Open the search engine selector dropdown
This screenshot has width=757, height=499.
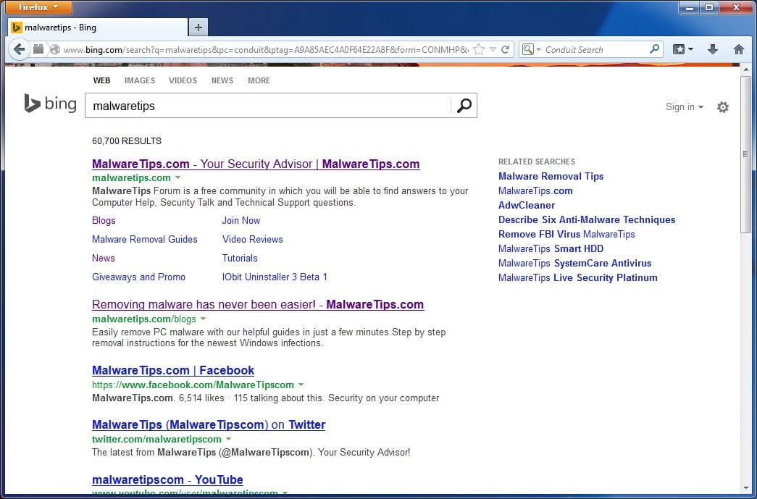(531, 49)
